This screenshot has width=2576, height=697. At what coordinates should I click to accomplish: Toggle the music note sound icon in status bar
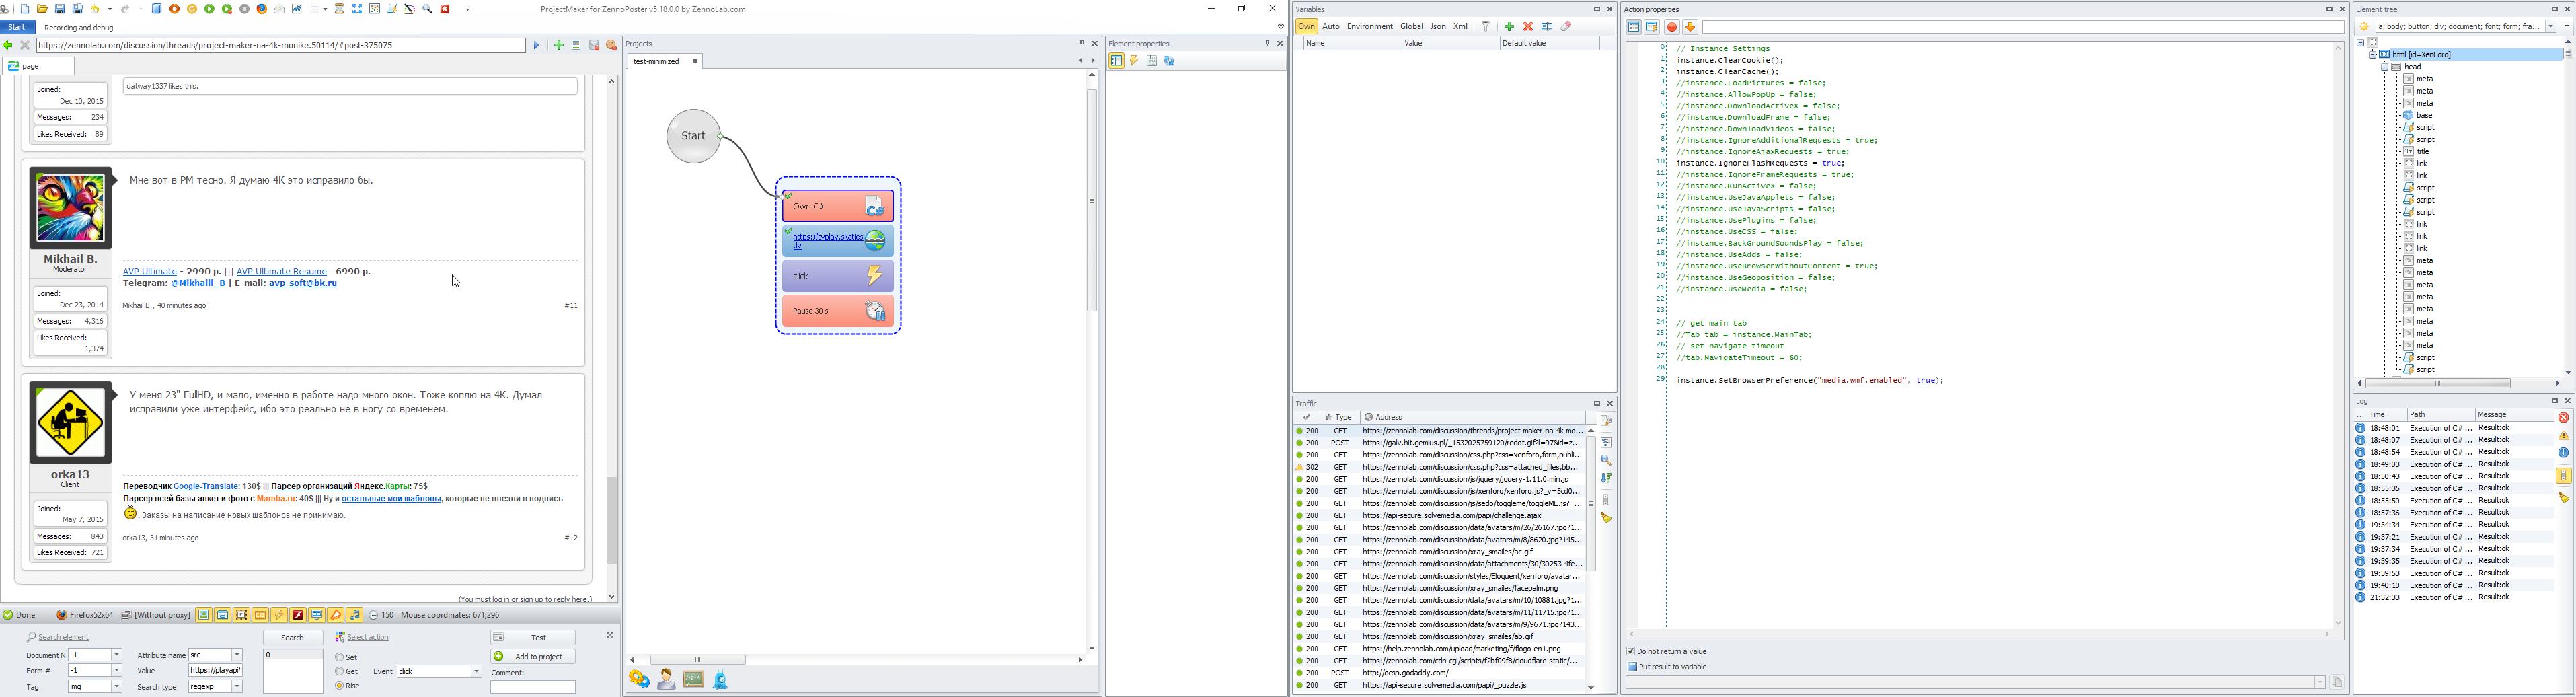point(355,615)
